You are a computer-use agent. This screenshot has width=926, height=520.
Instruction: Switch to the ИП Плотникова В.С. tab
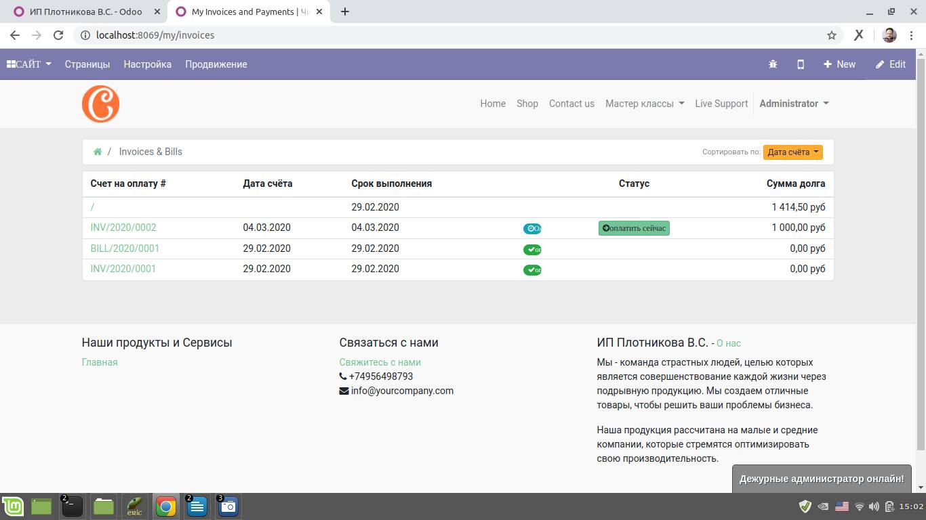[85, 12]
